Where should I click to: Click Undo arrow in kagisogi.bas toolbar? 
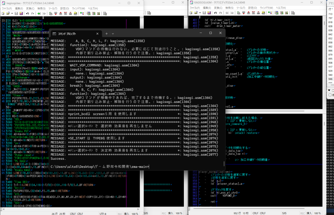coord(27,13)
